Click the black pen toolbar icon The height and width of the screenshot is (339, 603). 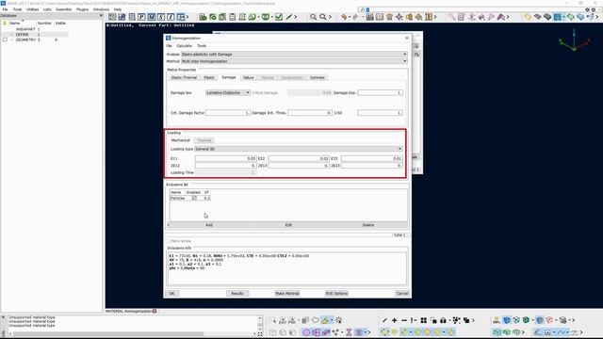coord(289,17)
